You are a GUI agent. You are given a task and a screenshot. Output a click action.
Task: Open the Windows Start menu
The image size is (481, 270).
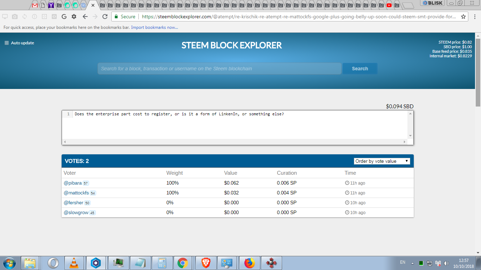pyautogui.click(x=9, y=263)
